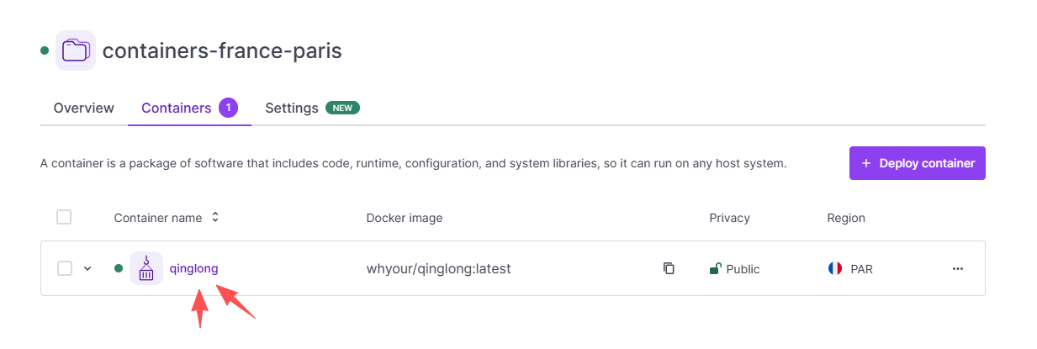Click the Public privacy label
1037x349 pixels.
743,269
